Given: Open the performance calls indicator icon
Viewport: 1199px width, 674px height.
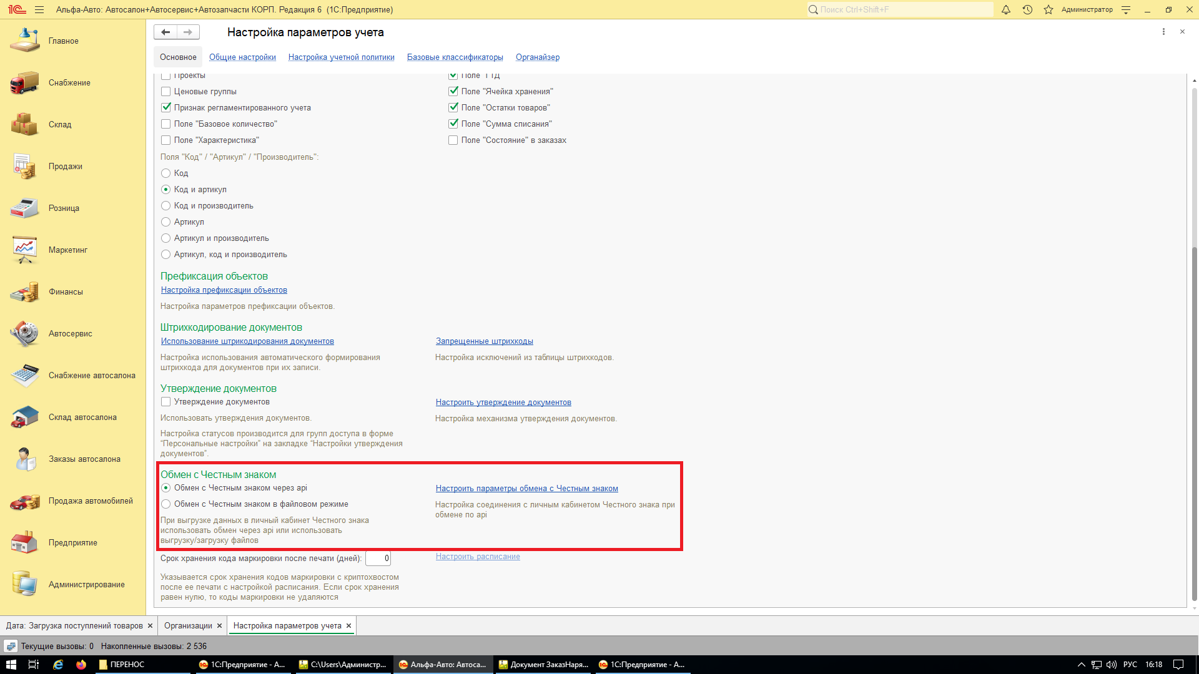Looking at the screenshot, I should [11, 646].
